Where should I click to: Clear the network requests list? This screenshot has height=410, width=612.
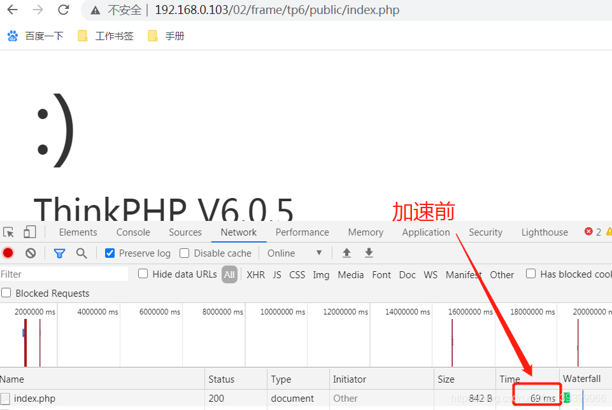pyautogui.click(x=30, y=253)
